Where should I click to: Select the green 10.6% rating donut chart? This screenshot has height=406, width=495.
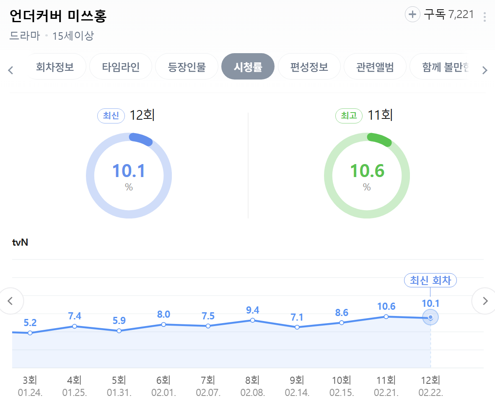click(367, 175)
